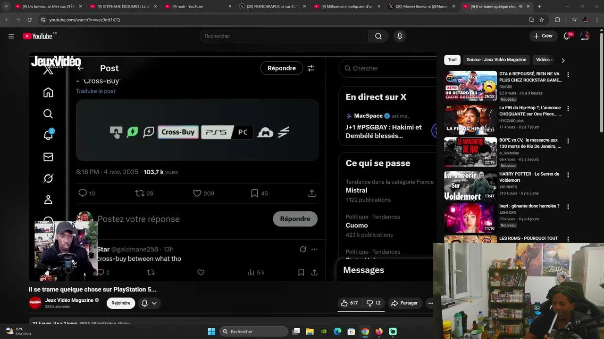Open the Windows Start menu
The image size is (604, 339).
(211, 331)
